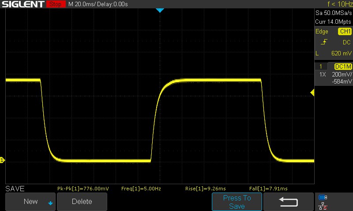This screenshot has height=211, width=353.
Task: Click the Pk-Pk[1]=776.00mV measurement
Action: pos(83,189)
